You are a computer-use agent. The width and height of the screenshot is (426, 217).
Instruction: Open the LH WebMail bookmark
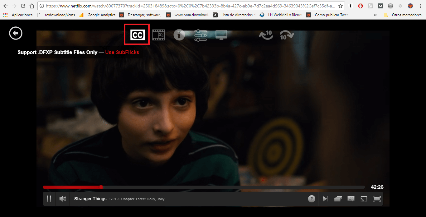click(281, 15)
